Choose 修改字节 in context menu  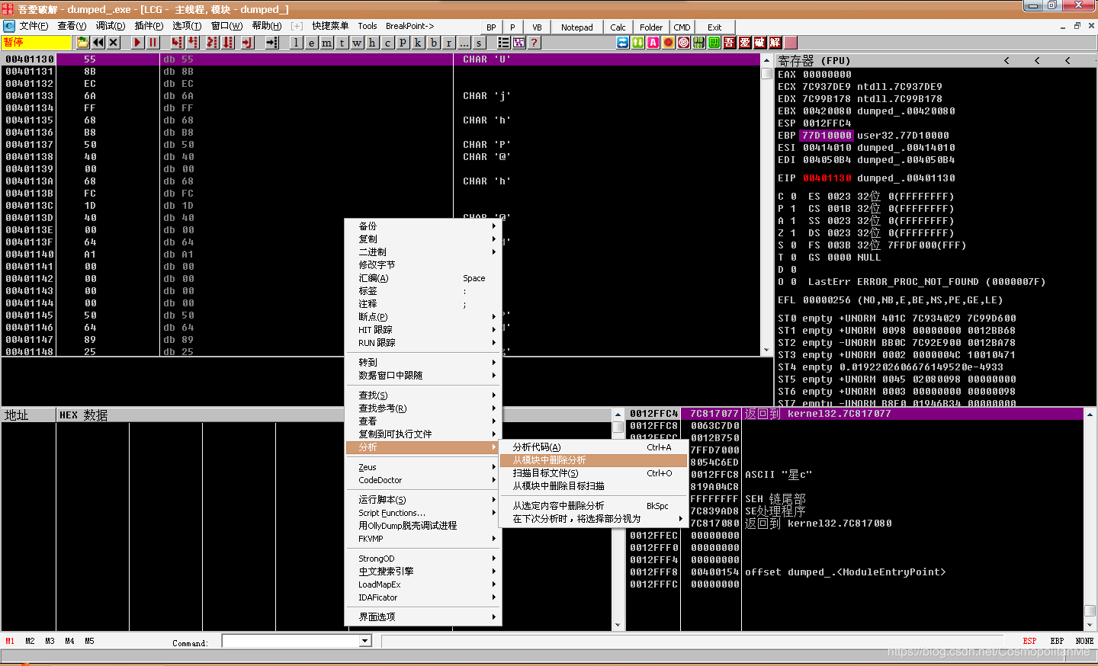pyautogui.click(x=423, y=265)
